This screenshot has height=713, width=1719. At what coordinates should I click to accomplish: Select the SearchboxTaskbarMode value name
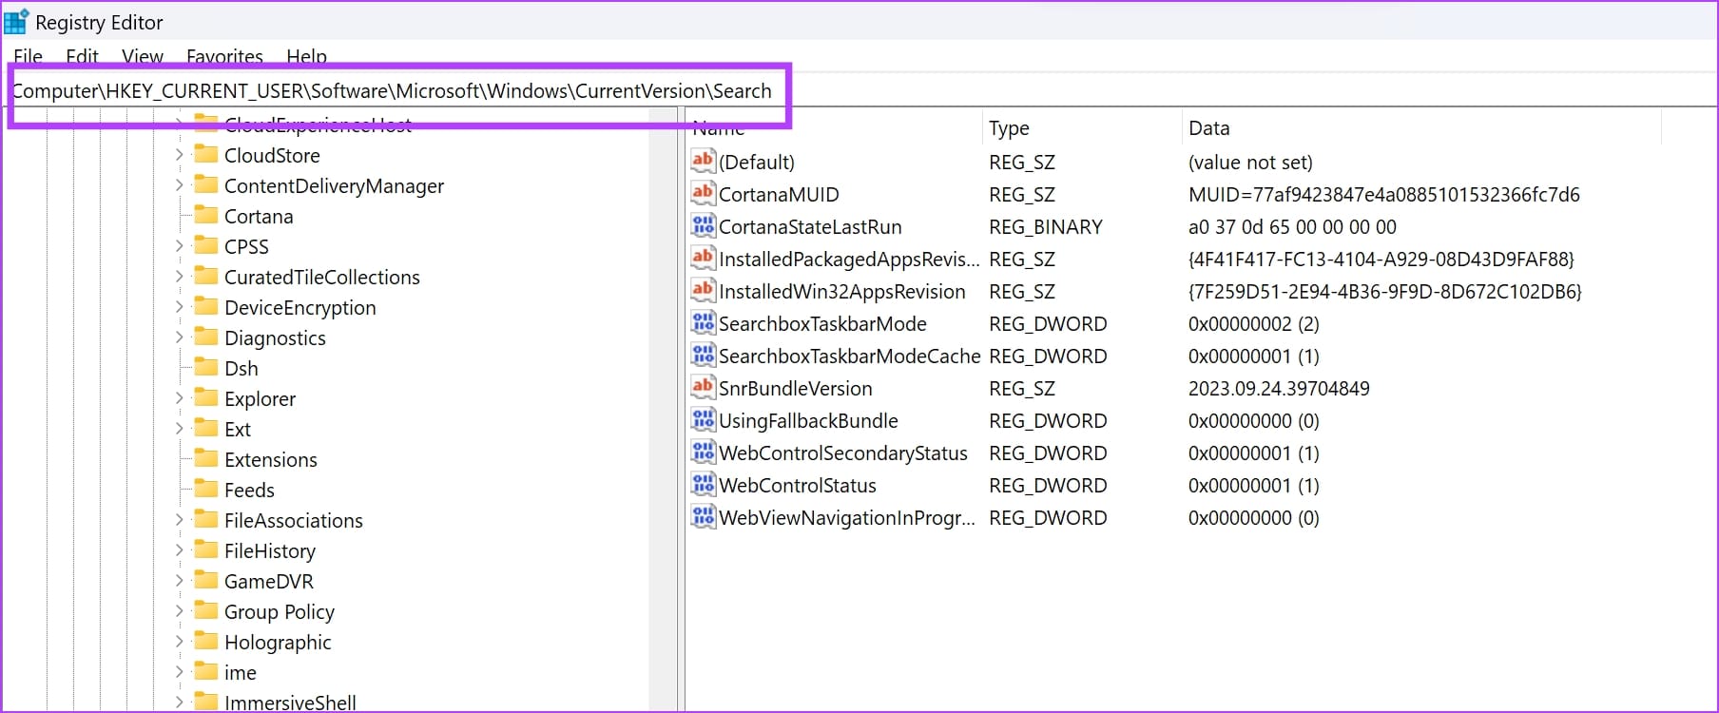click(822, 323)
